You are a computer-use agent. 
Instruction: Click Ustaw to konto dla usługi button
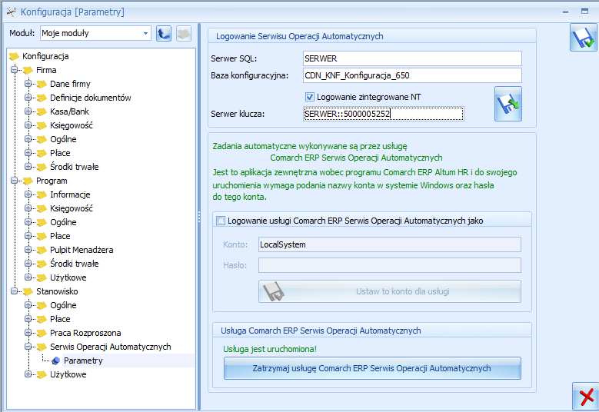[x=390, y=292]
